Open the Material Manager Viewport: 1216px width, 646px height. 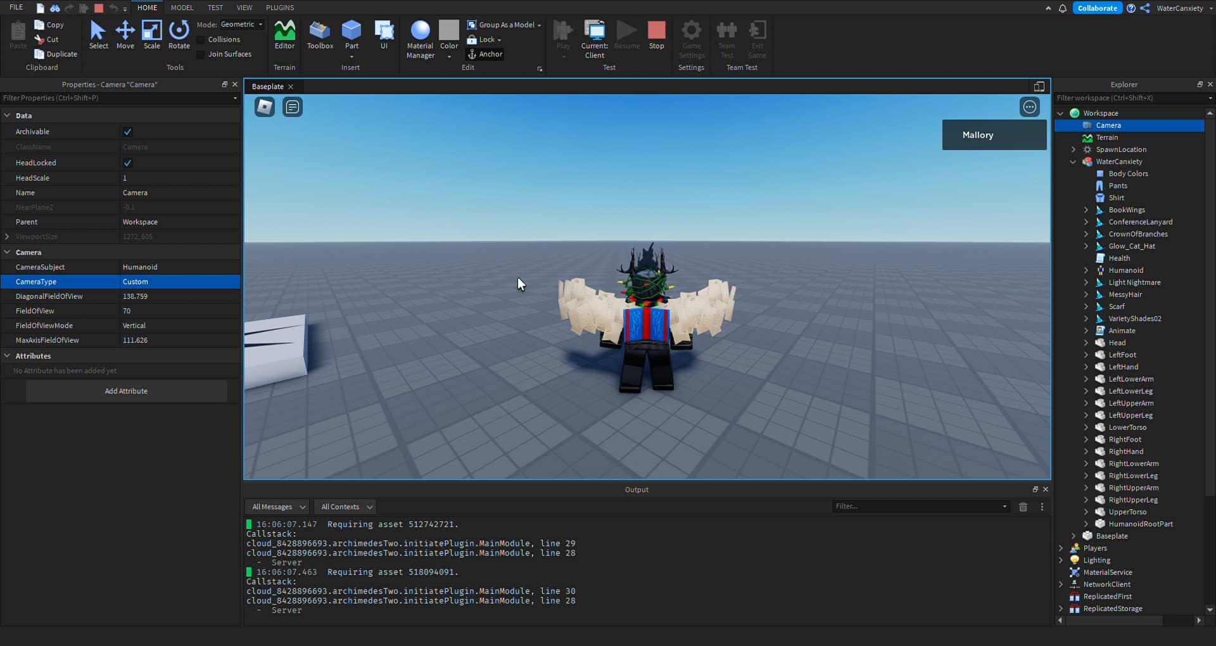tap(420, 38)
